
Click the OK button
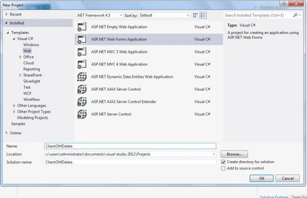point(261,178)
